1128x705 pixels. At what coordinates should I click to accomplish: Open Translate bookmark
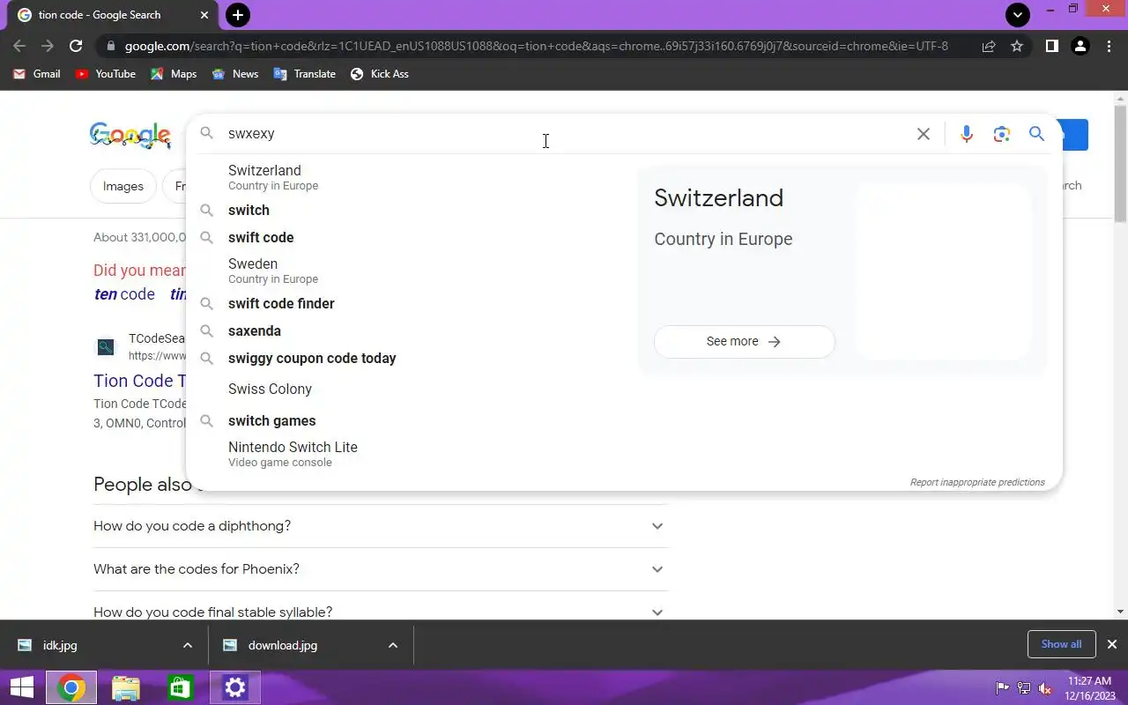click(x=305, y=74)
